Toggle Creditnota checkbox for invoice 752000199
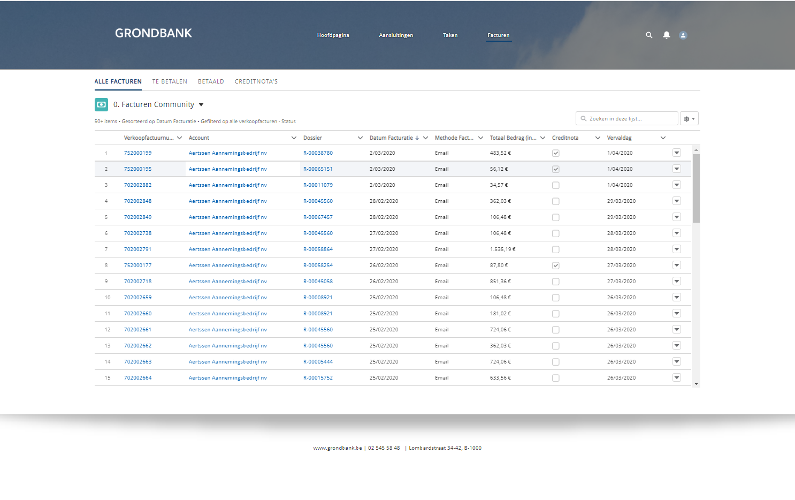 click(556, 153)
